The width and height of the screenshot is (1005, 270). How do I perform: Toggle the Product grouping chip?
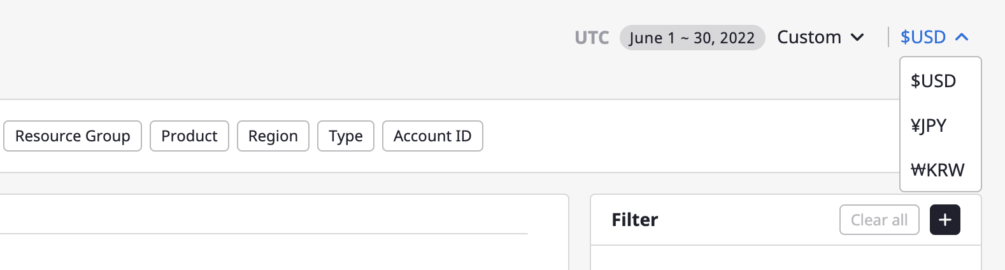[x=189, y=136]
